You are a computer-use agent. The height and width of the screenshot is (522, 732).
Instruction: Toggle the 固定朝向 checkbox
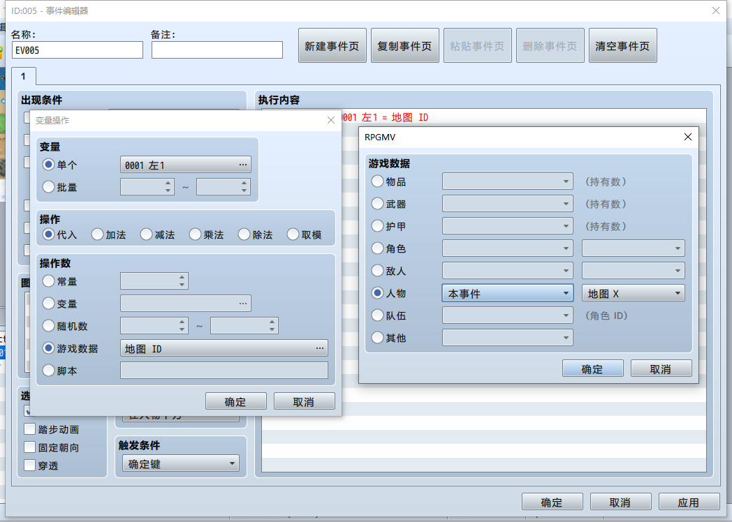pyautogui.click(x=29, y=447)
